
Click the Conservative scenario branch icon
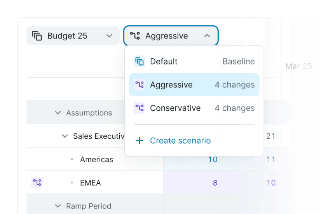139,108
